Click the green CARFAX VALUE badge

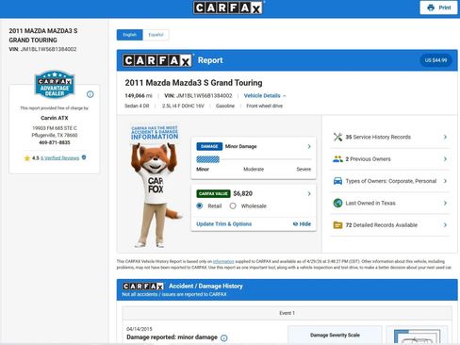(x=213, y=193)
